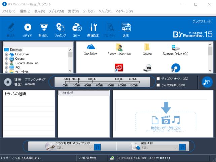
Task: Open the 実行(R) menu
Action: coord(73,11)
